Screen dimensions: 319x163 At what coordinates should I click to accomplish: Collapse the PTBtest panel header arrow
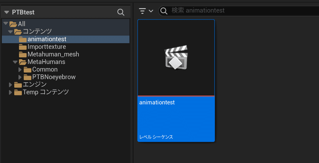(x=6, y=12)
